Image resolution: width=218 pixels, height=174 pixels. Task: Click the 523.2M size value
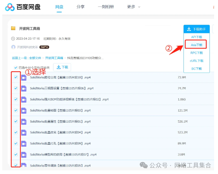coord(182,132)
